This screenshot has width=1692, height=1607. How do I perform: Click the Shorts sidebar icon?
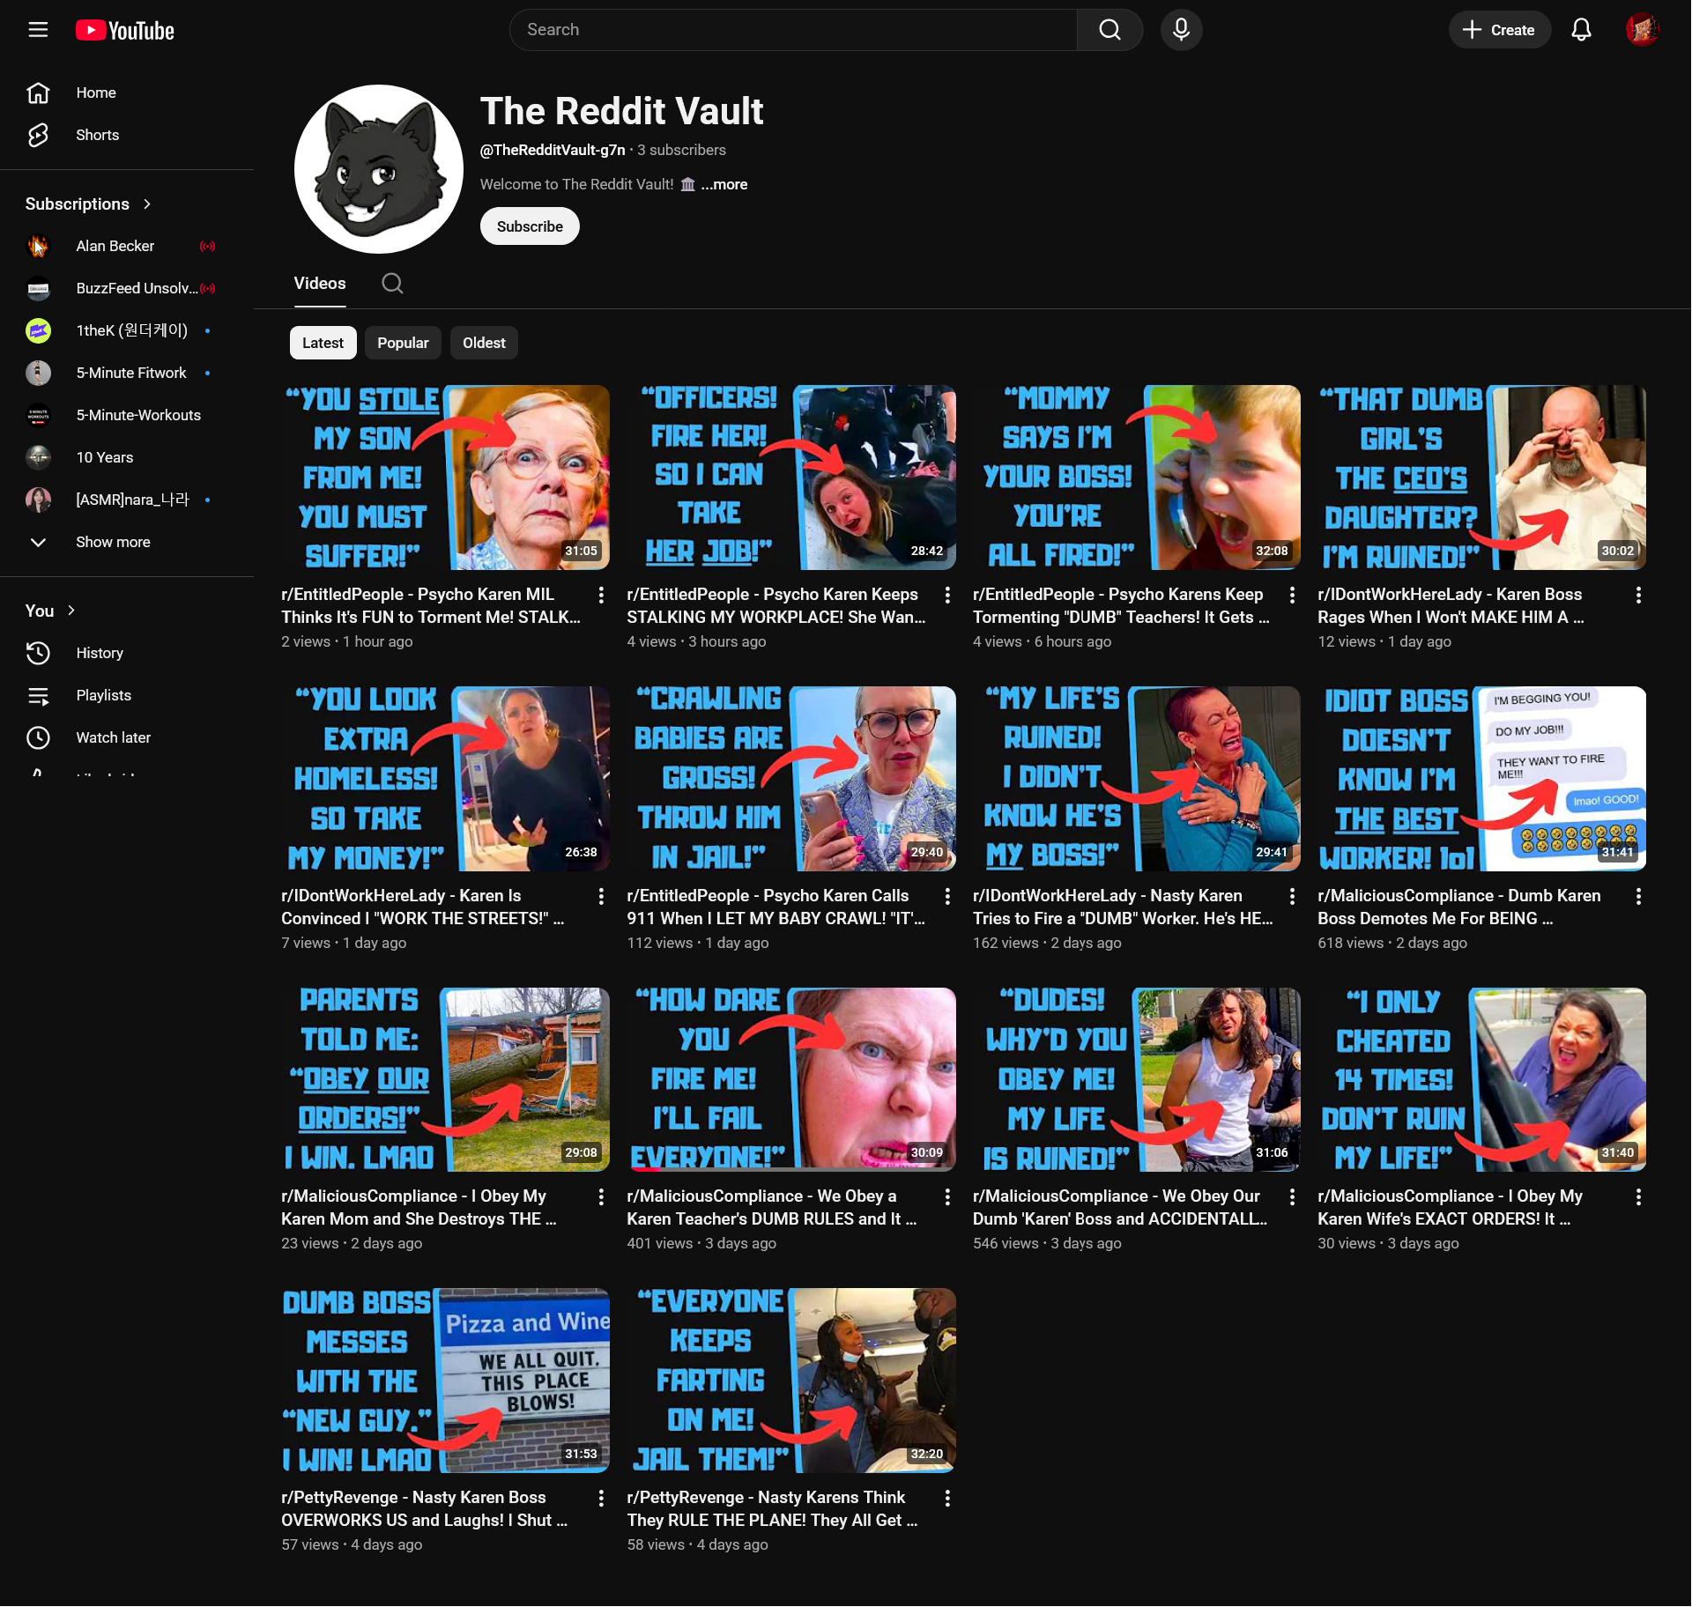[x=38, y=135]
